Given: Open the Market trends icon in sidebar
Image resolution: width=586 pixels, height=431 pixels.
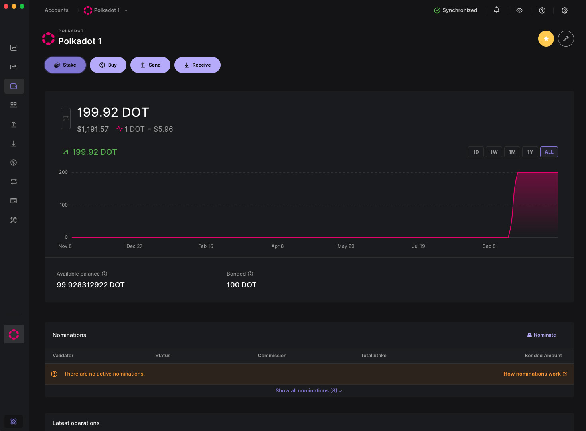Looking at the screenshot, I should click(x=14, y=67).
